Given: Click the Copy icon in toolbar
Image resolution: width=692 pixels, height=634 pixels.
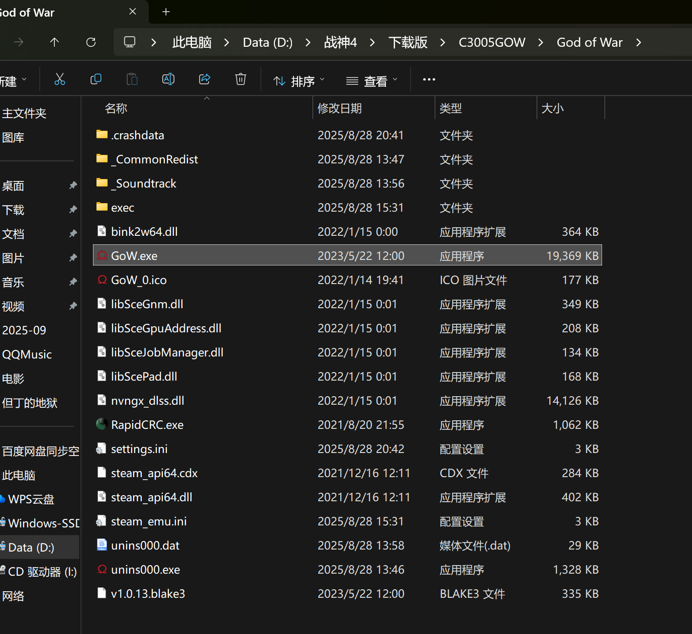Looking at the screenshot, I should tap(96, 79).
